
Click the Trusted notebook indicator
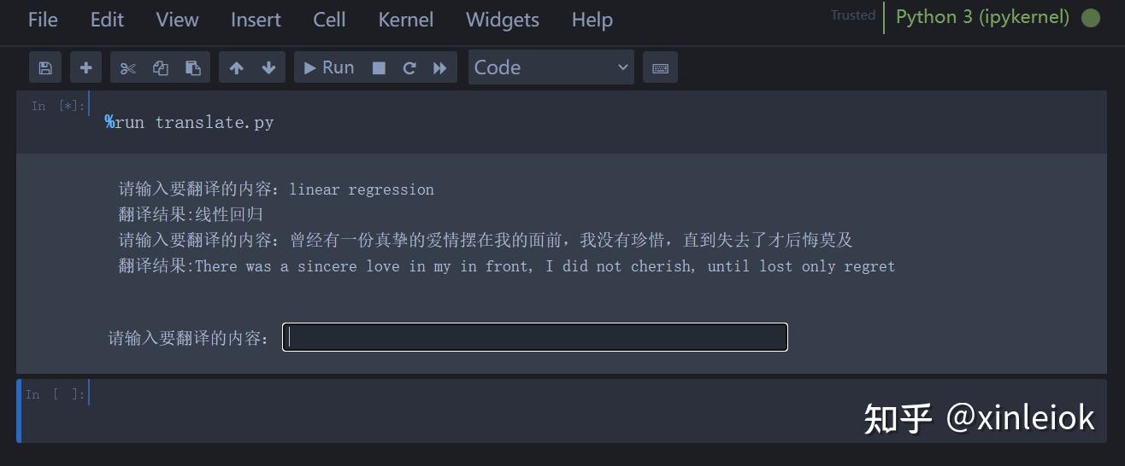pyautogui.click(x=852, y=15)
